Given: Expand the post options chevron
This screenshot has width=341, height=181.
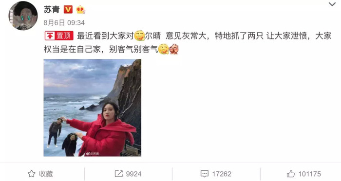Looking at the screenshot, I should [332, 4].
